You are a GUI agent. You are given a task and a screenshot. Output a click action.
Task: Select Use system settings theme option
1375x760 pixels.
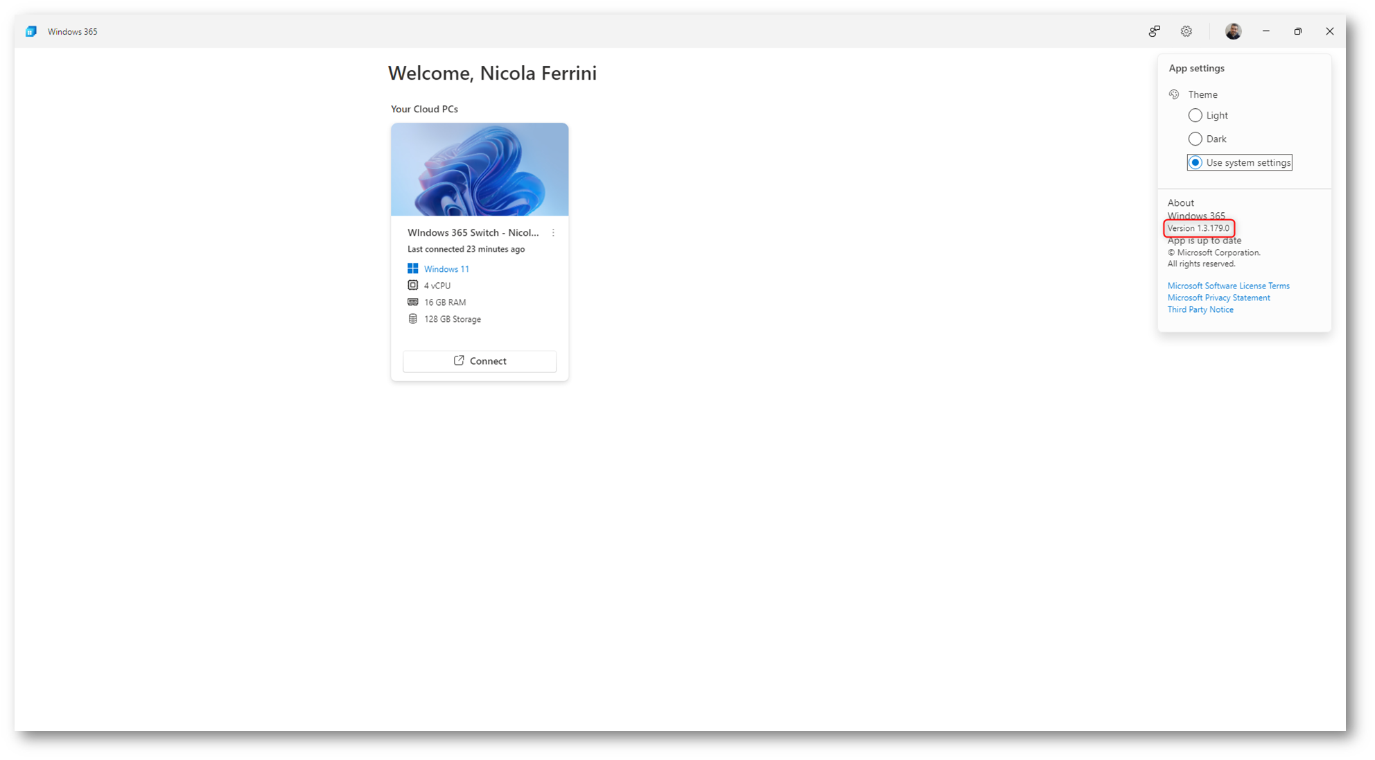click(1239, 162)
